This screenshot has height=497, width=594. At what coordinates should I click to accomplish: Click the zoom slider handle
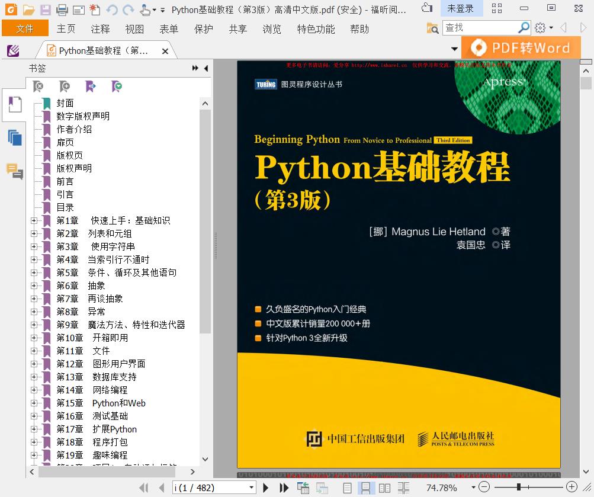pyautogui.click(x=518, y=487)
